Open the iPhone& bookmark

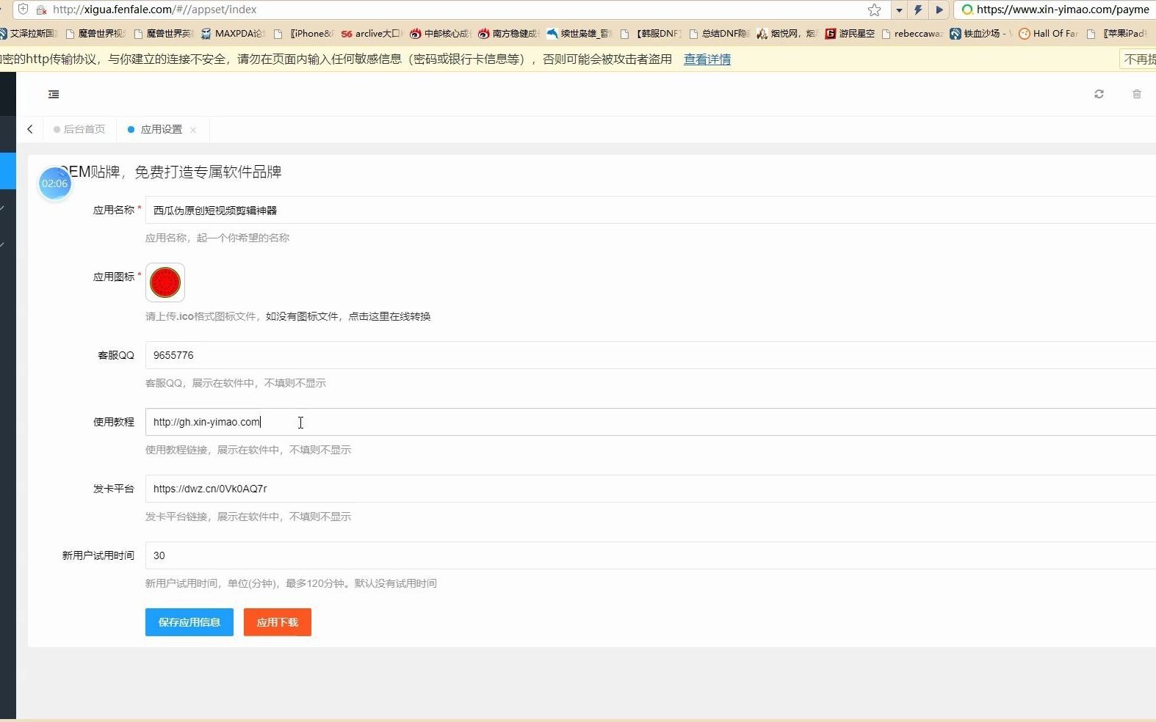click(x=303, y=34)
